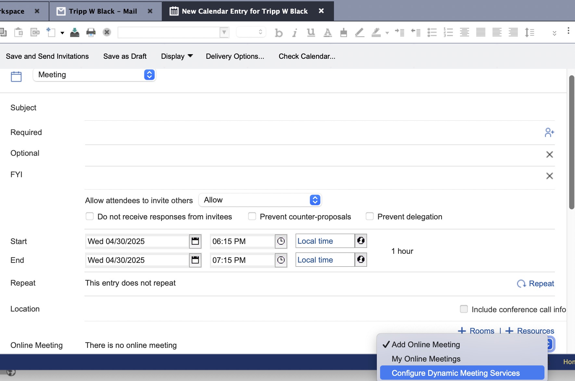The height and width of the screenshot is (381, 575).
Task: Open the Start date calendar picker
Action: pyautogui.click(x=195, y=241)
